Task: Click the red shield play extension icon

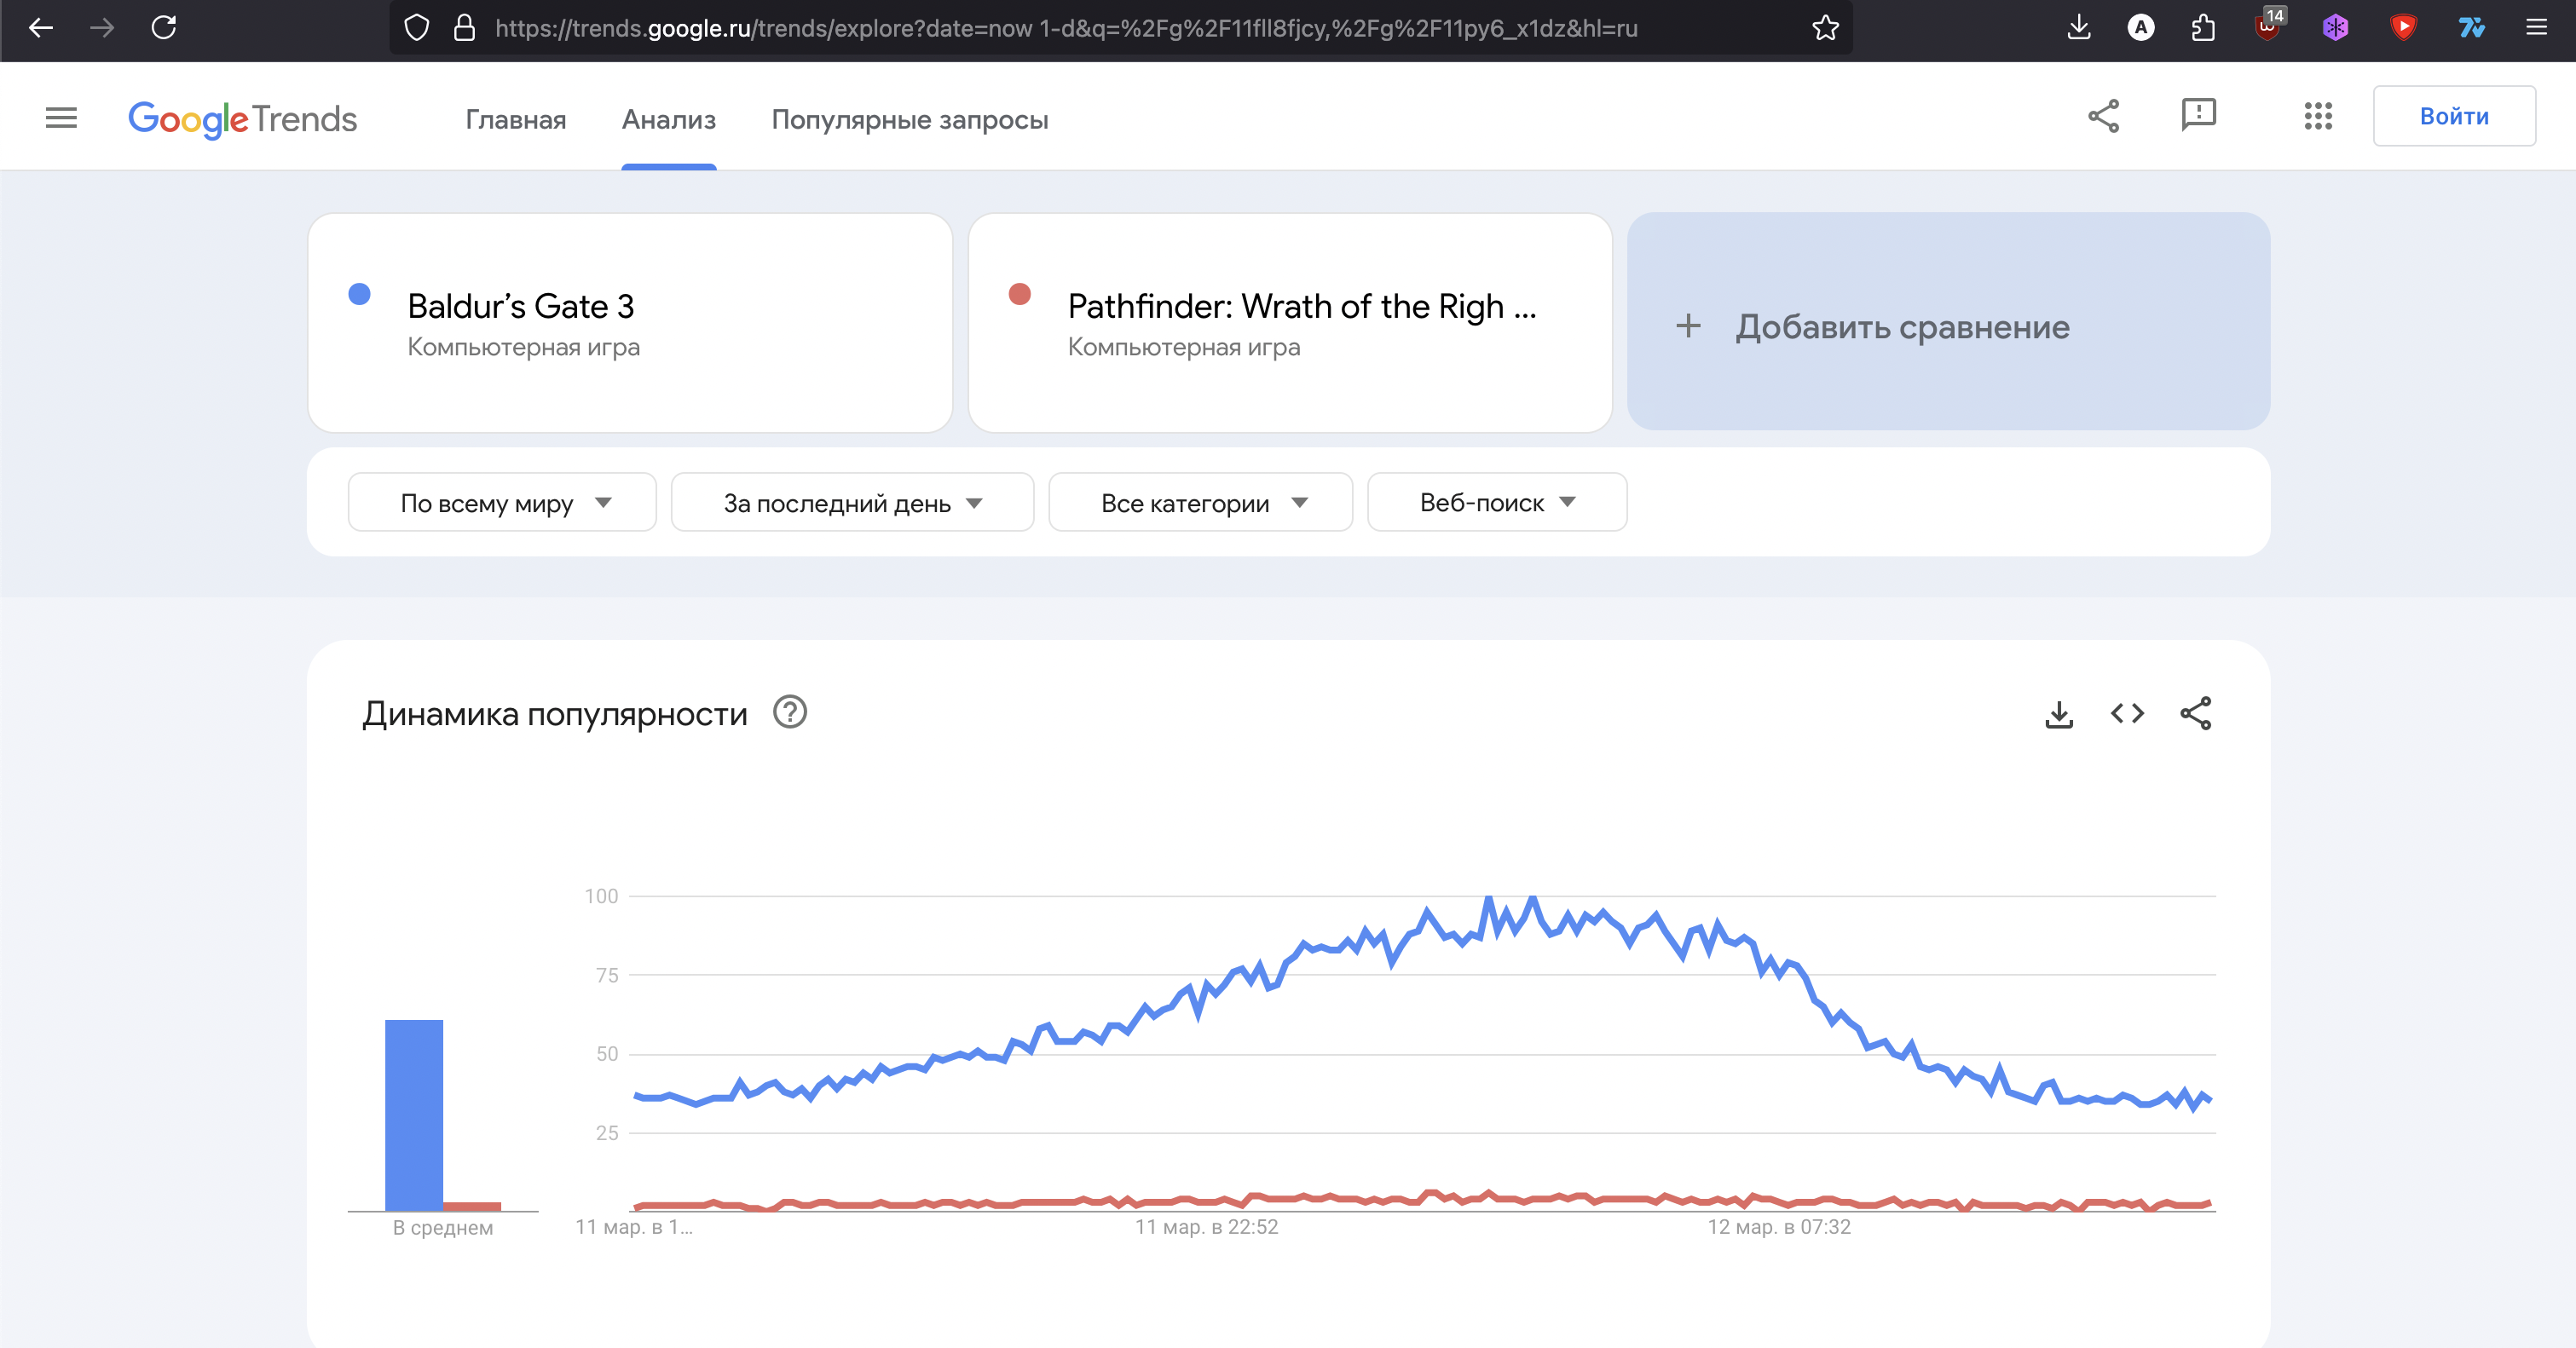Action: coord(2403,28)
